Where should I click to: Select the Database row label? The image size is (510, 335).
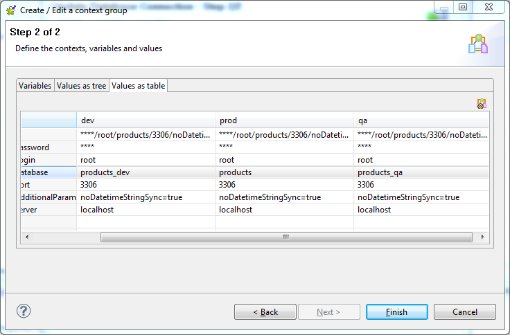(x=49, y=172)
